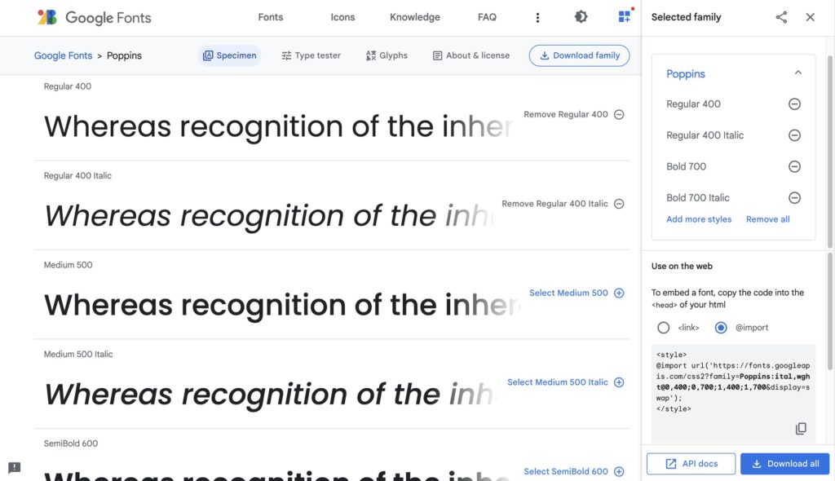Click the Add more styles link
The width and height of the screenshot is (835, 481).
[699, 219]
